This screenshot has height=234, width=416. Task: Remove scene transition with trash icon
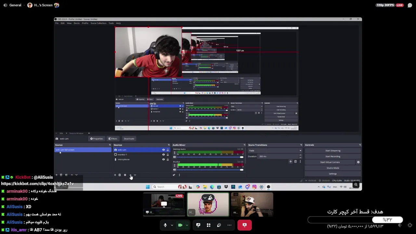click(x=295, y=162)
